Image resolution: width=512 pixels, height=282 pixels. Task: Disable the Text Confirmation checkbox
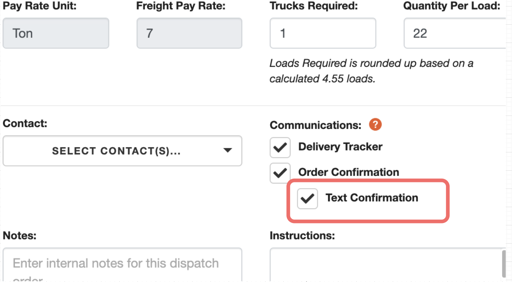tap(307, 198)
